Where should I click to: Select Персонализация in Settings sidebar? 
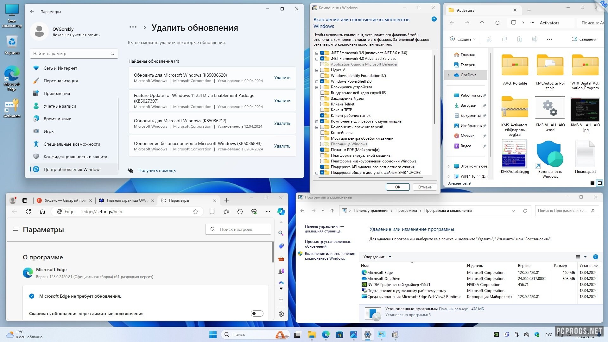(73, 81)
